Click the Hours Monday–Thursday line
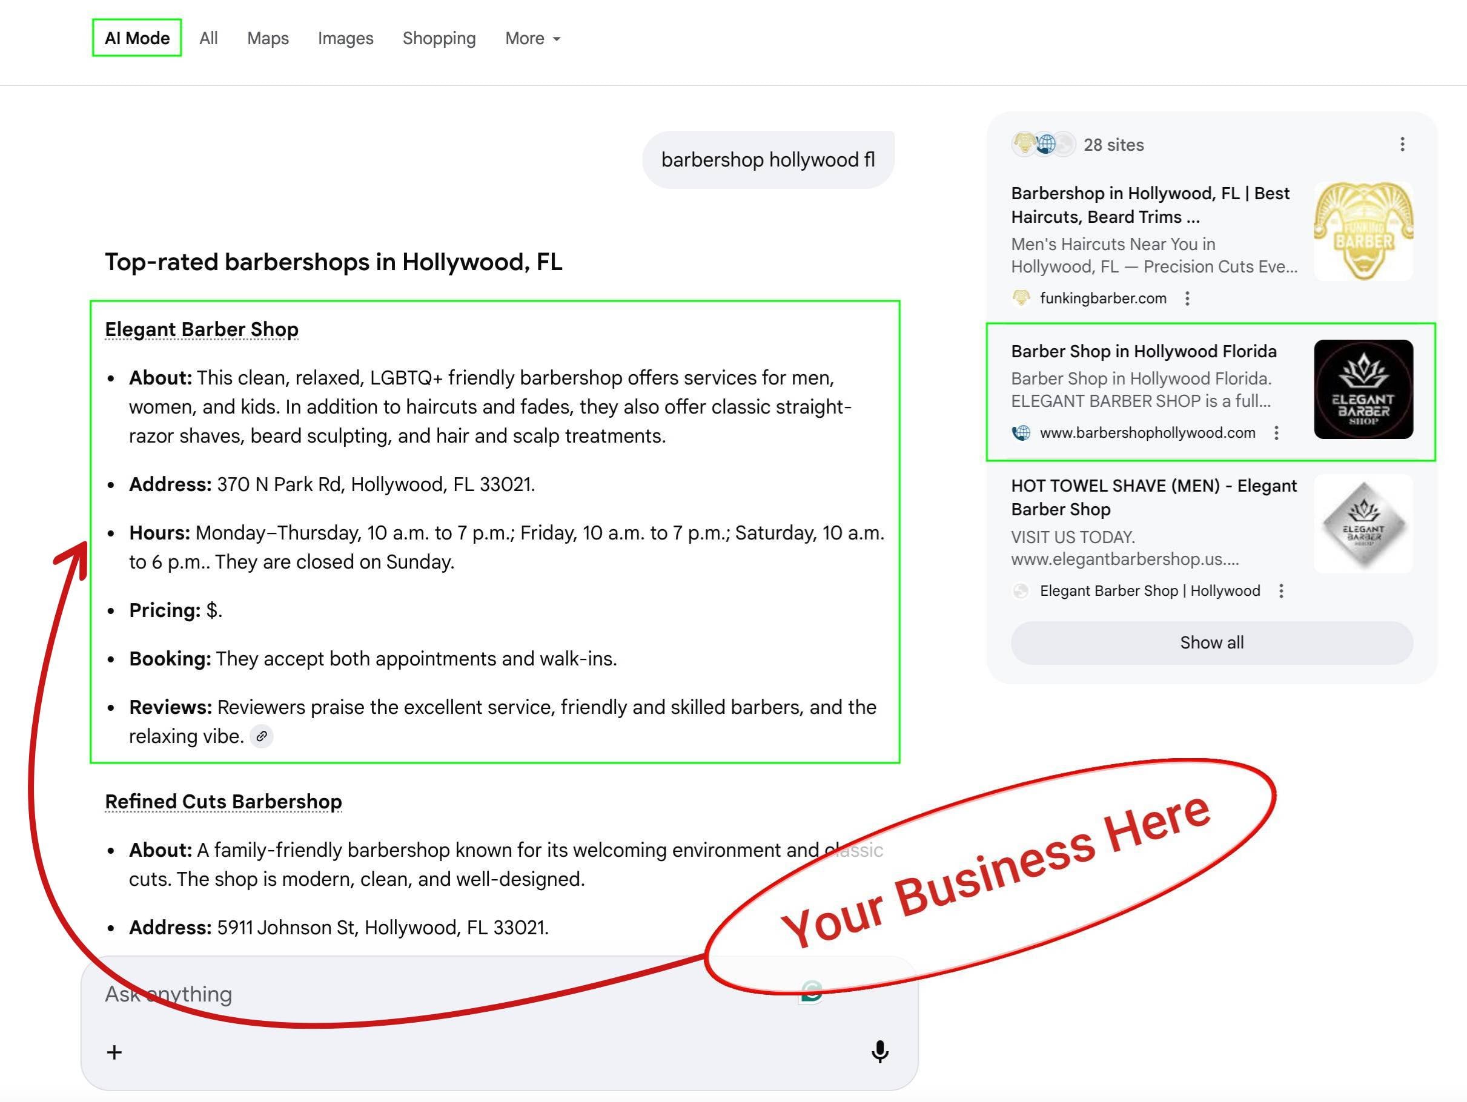 (x=507, y=548)
